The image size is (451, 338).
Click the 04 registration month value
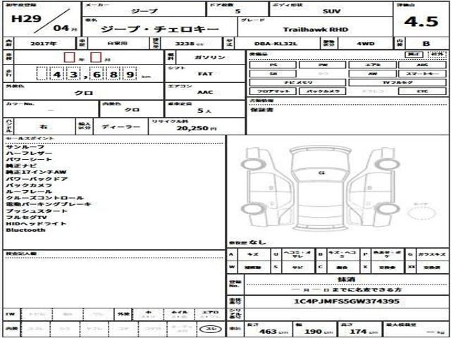[x=61, y=28]
